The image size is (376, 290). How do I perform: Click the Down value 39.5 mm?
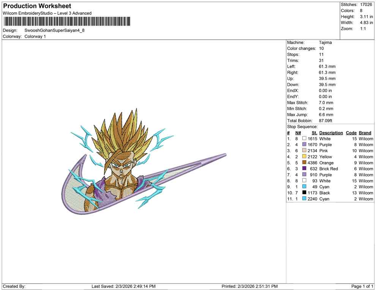tap(327, 84)
